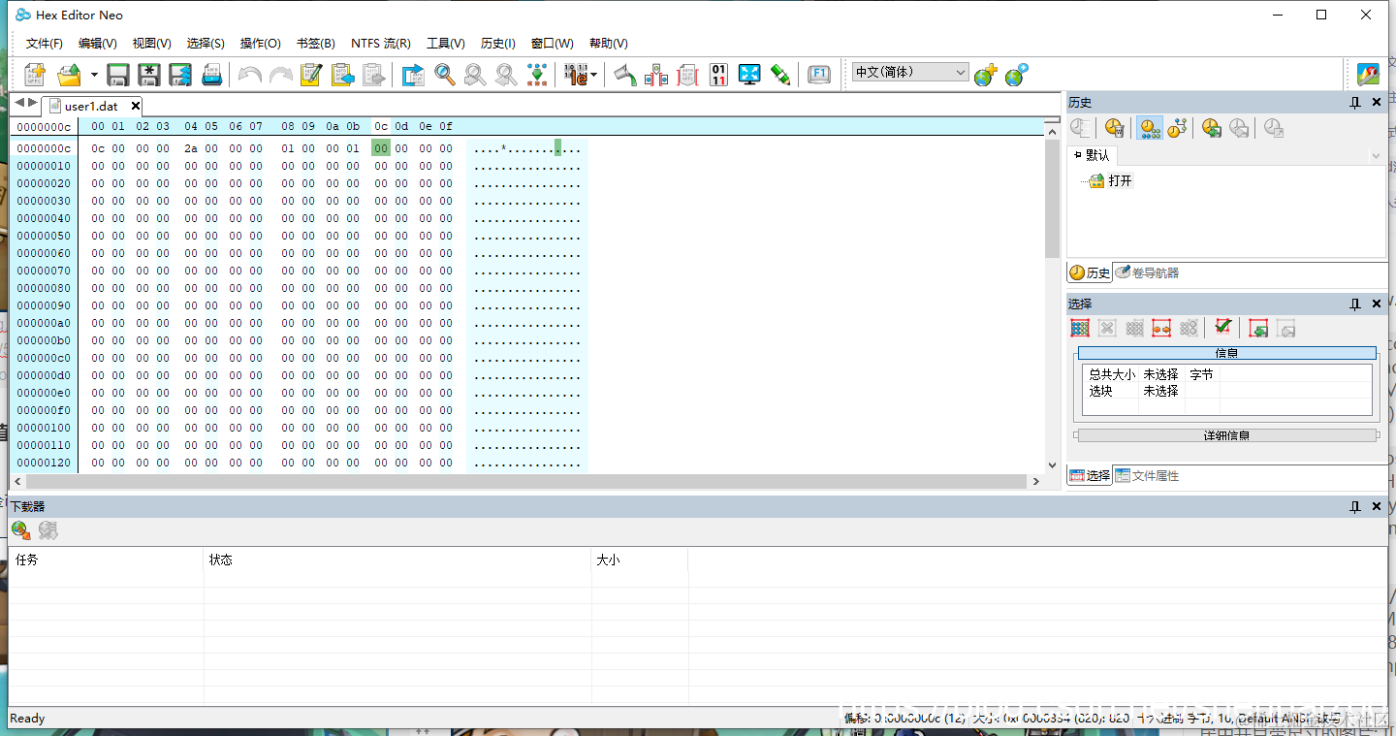Open the NTFS 流(R) menu

pos(381,44)
